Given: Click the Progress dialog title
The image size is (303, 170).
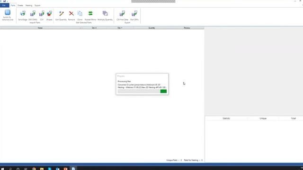Looking at the screenshot, I should click(x=121, y=76).
